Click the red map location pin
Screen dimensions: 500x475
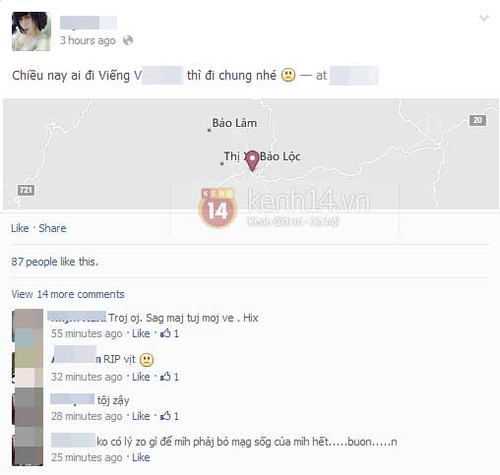pyautogui.click(x=252, y=160)
